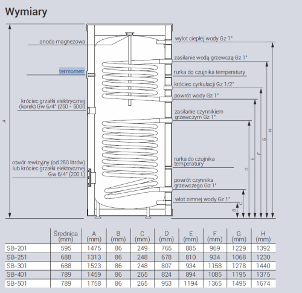Click the F value '1158'
Image resolution: width=302 pixels, height=293 pixels.
pos(215,266)
